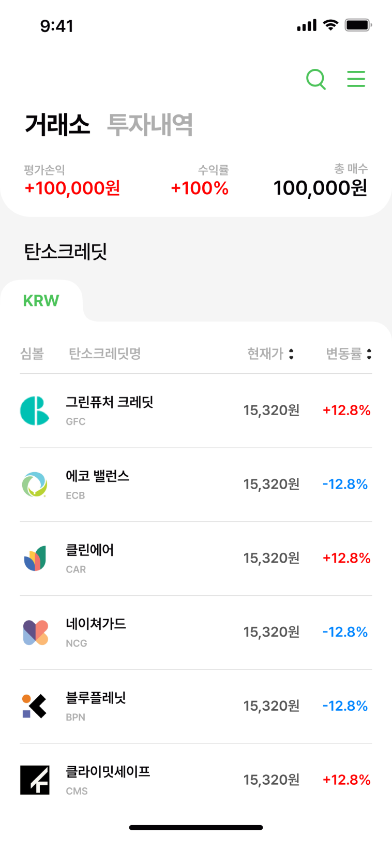
Task: Tap the 클라이밋세이프 CMS logo
Action: click(x=35, y=780)
